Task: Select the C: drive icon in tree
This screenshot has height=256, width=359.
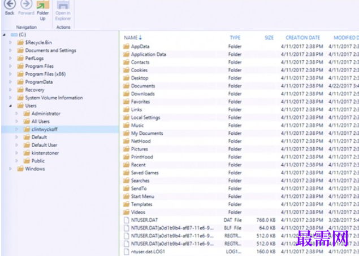Action: pos(14,35)
